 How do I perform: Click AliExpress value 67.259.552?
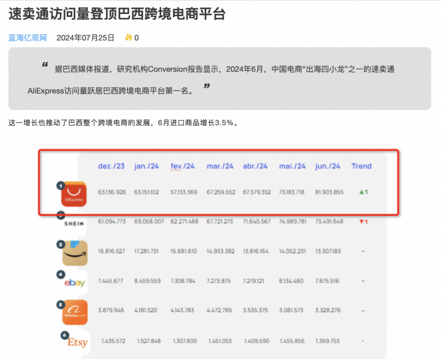click(221, 192)
